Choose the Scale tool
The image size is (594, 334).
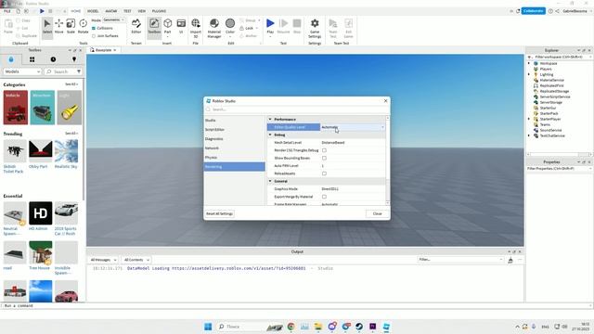pos(71,27)
